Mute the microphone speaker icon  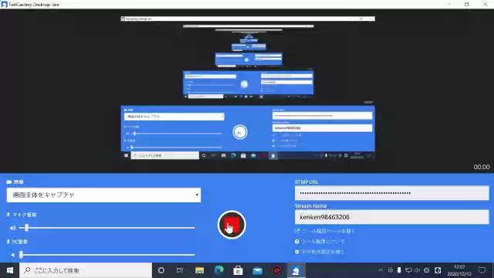(x=12, y=228)
